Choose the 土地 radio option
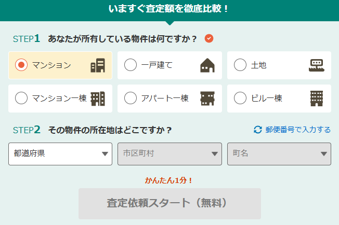Viewport: 339px width, 225px height. 240,65
